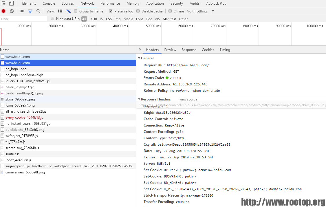Screen dimensions: 326x207
Task: Click the red record network log button
Action: 3,11
